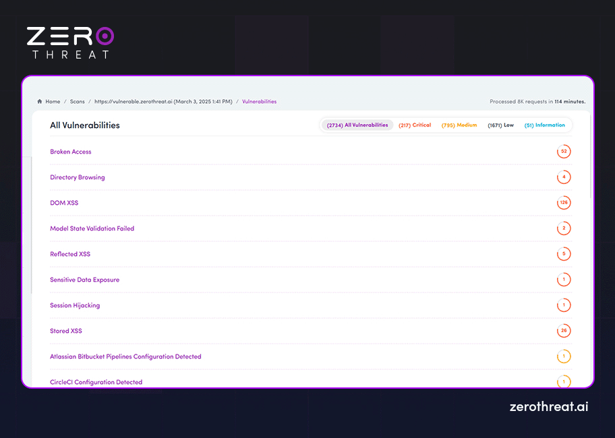Click the 52 count badge for Broken Access

(x=564, y=151)
